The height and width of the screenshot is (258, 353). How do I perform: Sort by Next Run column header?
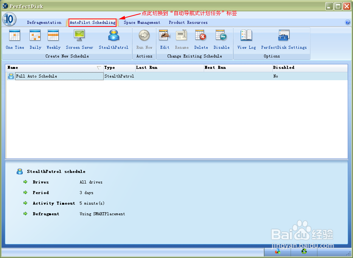click(x=238, y=68)
